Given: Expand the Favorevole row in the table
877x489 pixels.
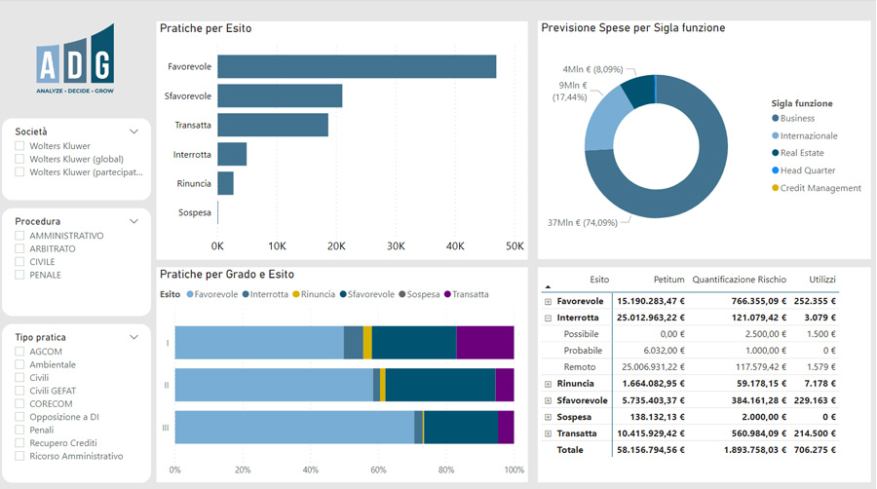Looking at the screenshot, I should (548, 302).
